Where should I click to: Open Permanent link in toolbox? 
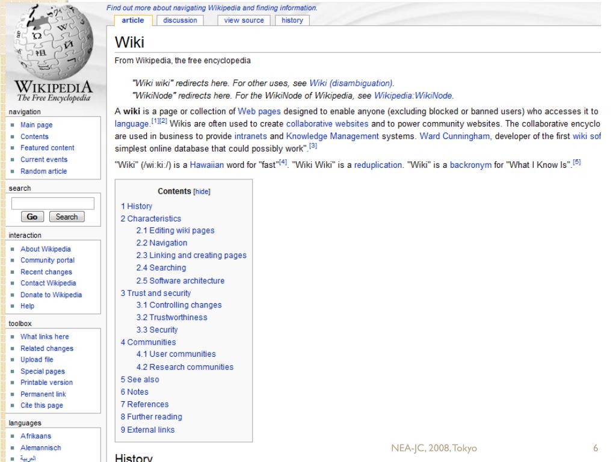[x=43, y=394]
